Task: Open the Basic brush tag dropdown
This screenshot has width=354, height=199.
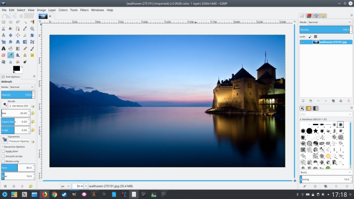Action: [326, 172]
